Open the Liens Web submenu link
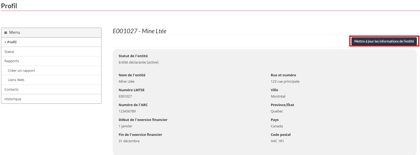The width and height of the screenshot is (420, 155). [16, 80]
